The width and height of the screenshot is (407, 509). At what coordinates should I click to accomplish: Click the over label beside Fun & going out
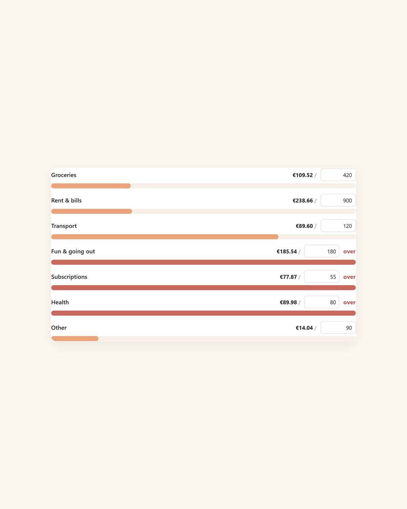[349, 252]
